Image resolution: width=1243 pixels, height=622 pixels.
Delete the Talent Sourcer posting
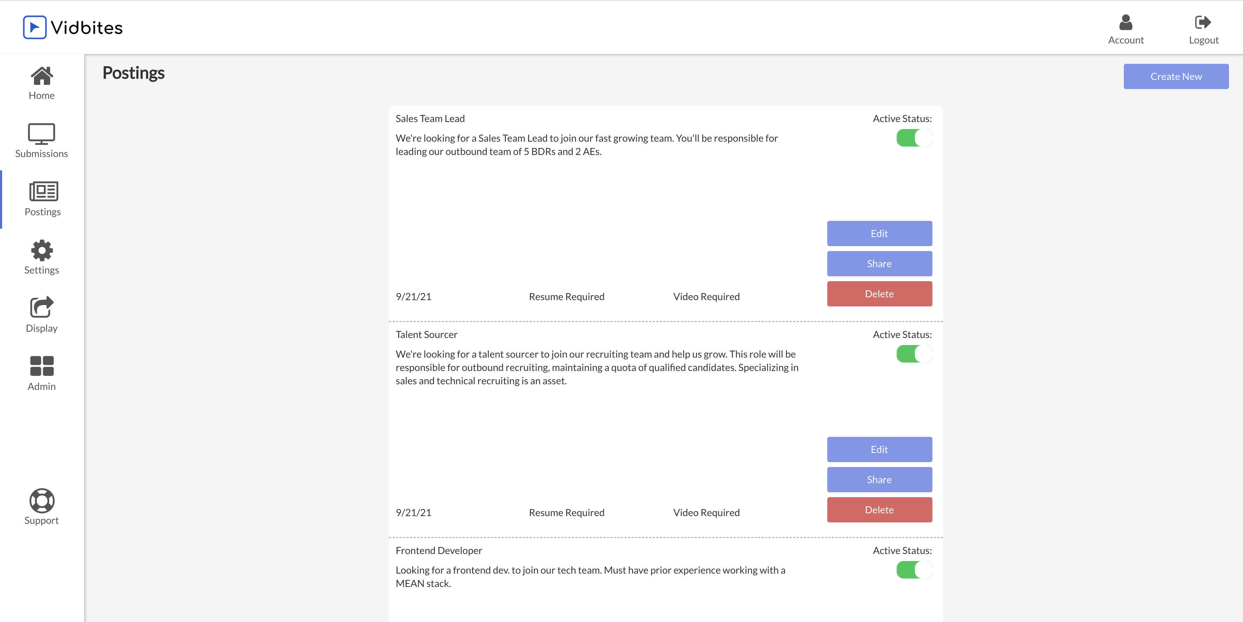point(879,510)
